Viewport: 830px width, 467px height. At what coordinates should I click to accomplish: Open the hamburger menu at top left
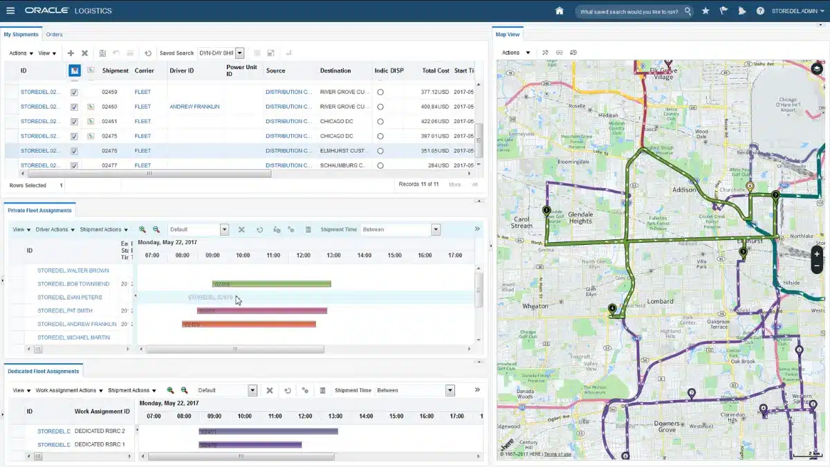10,10
